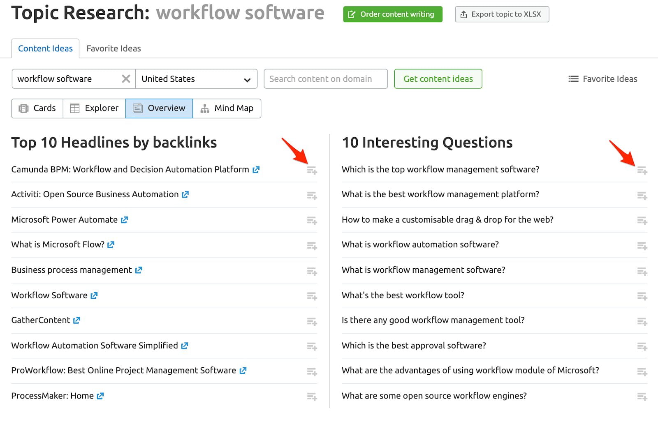Select the Explorer view
Viewport: 658px width, 431px height.
pos(94,108)
